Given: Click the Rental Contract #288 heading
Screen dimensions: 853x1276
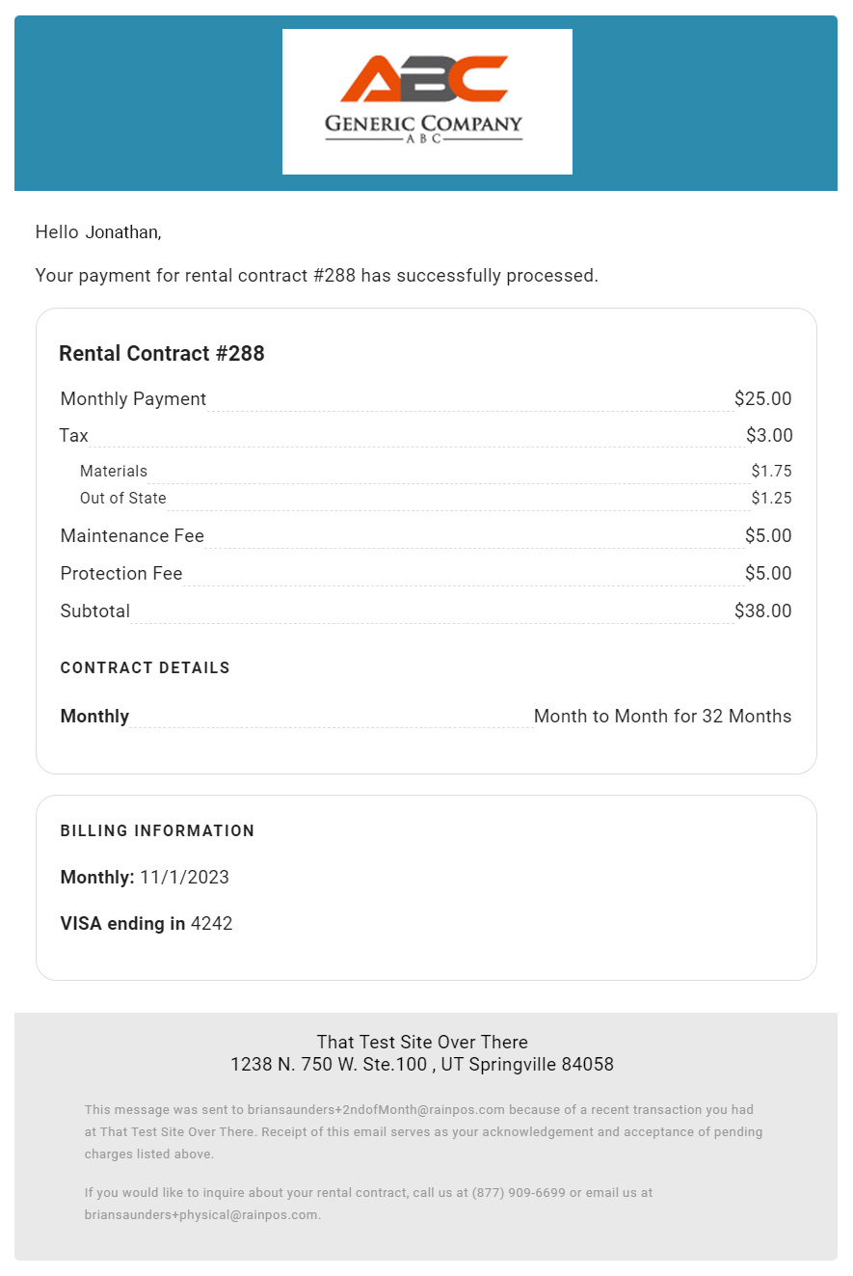Looking at the screenshot, I should point(162,353).
